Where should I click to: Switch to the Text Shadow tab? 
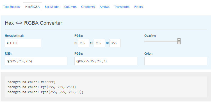tap(12, 7)
